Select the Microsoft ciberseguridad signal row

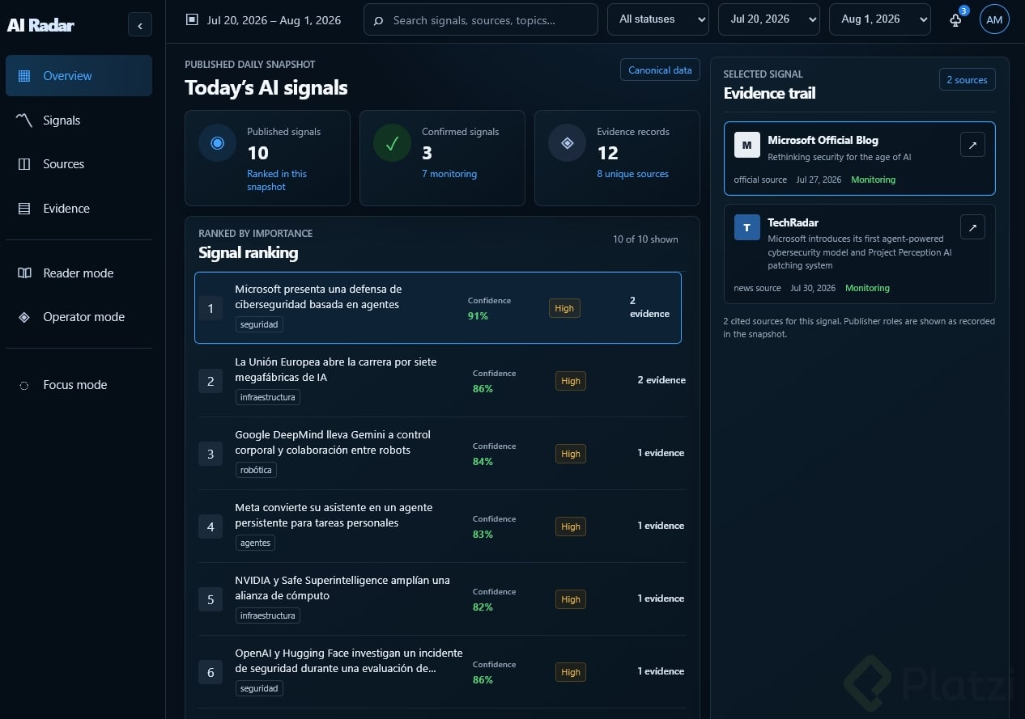click(x=438, y=308)
